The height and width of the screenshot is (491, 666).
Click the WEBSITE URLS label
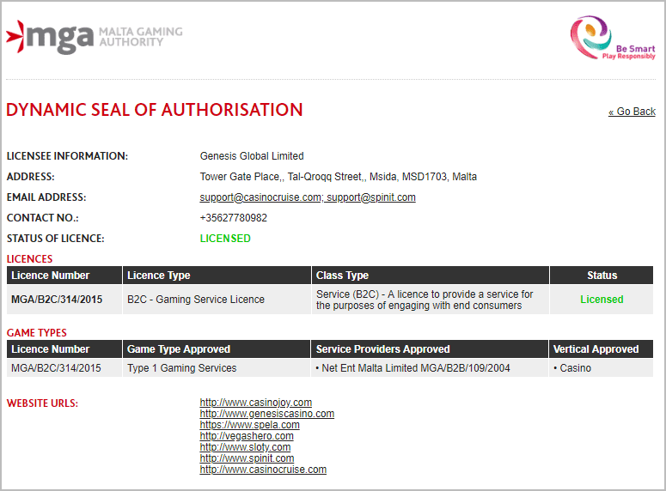(42, 403)
